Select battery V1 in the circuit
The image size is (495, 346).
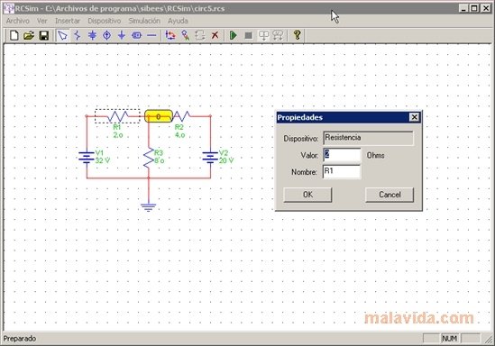pyautogui.click(x=87, y=157)
